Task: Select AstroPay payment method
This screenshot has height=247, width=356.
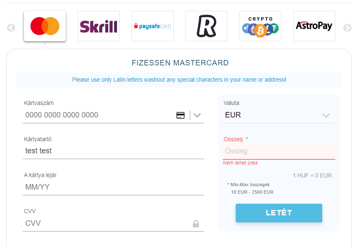Action: click(x=314, y=26)
